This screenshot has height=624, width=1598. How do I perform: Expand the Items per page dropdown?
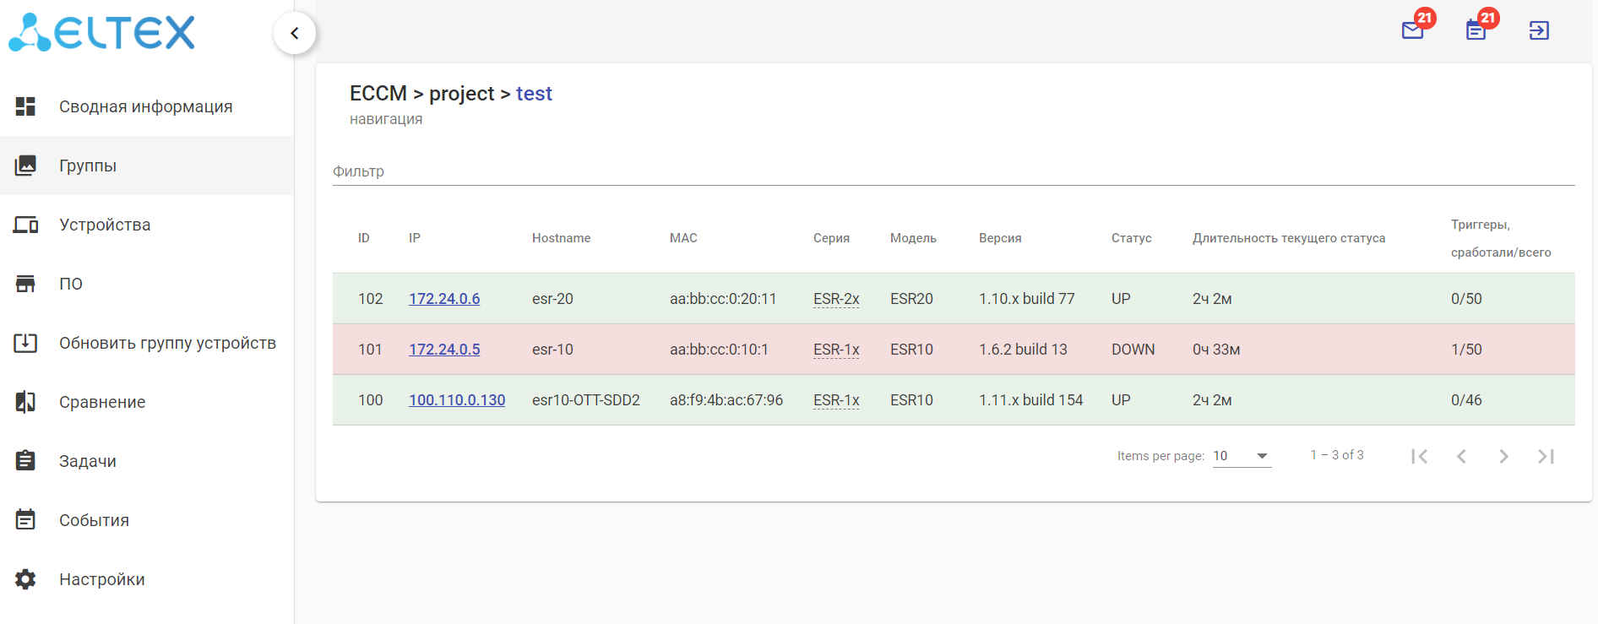1242,456
